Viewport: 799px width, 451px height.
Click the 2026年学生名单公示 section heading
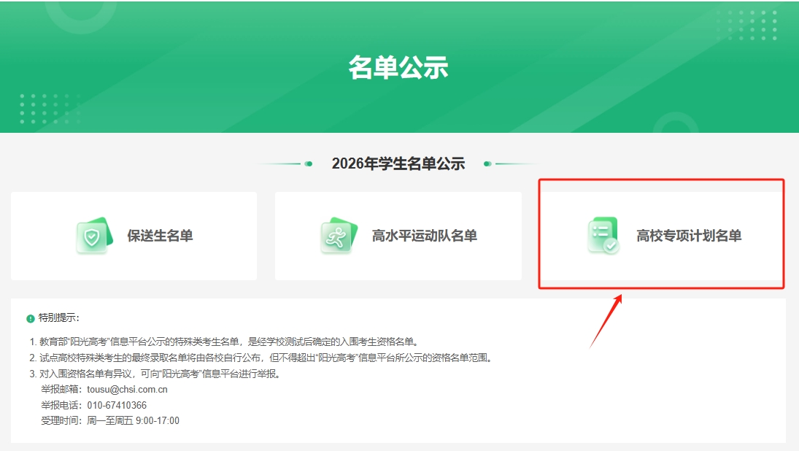pyautogui.click(x=398, y=163)
